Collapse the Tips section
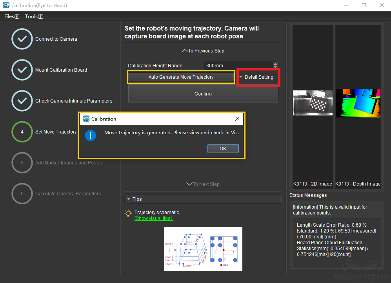 [203, 199]
